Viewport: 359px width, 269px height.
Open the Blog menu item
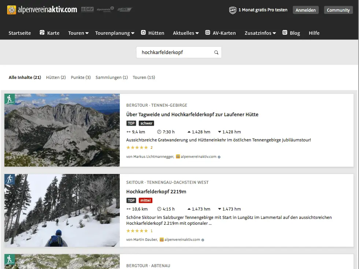point(295,33)
